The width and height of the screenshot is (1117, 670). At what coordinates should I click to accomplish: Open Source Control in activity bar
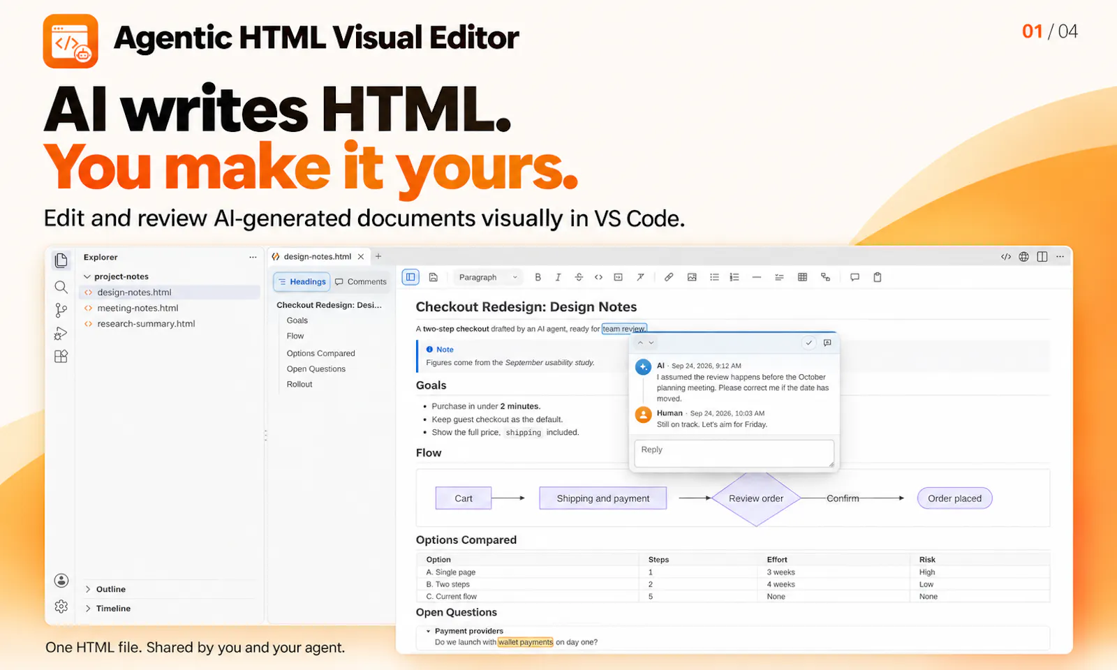click(61, 310)
